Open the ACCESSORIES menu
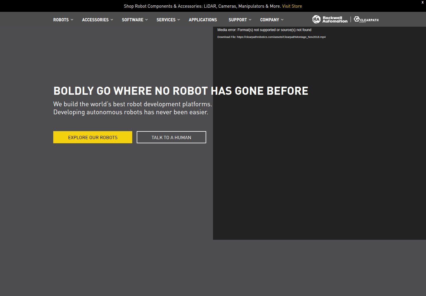This screenshot has width=426, height=296. click(95, 20)
